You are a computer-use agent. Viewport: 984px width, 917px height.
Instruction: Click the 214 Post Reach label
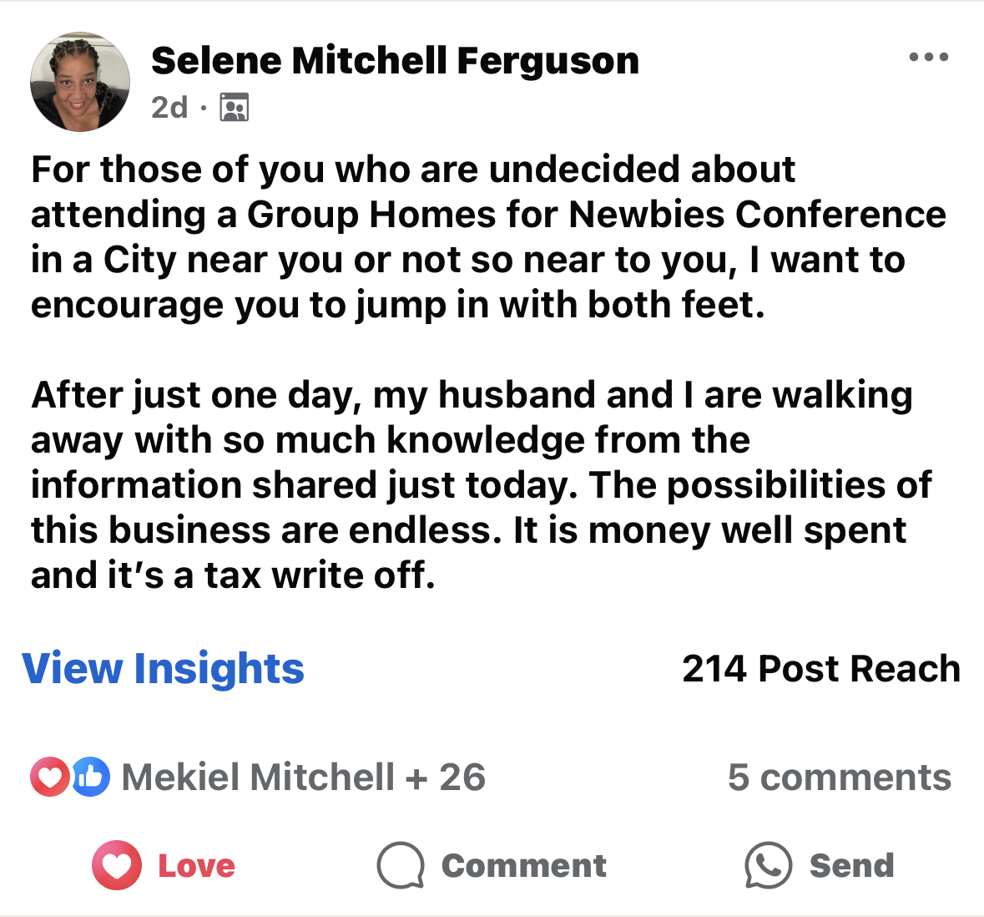click(820, 669)
